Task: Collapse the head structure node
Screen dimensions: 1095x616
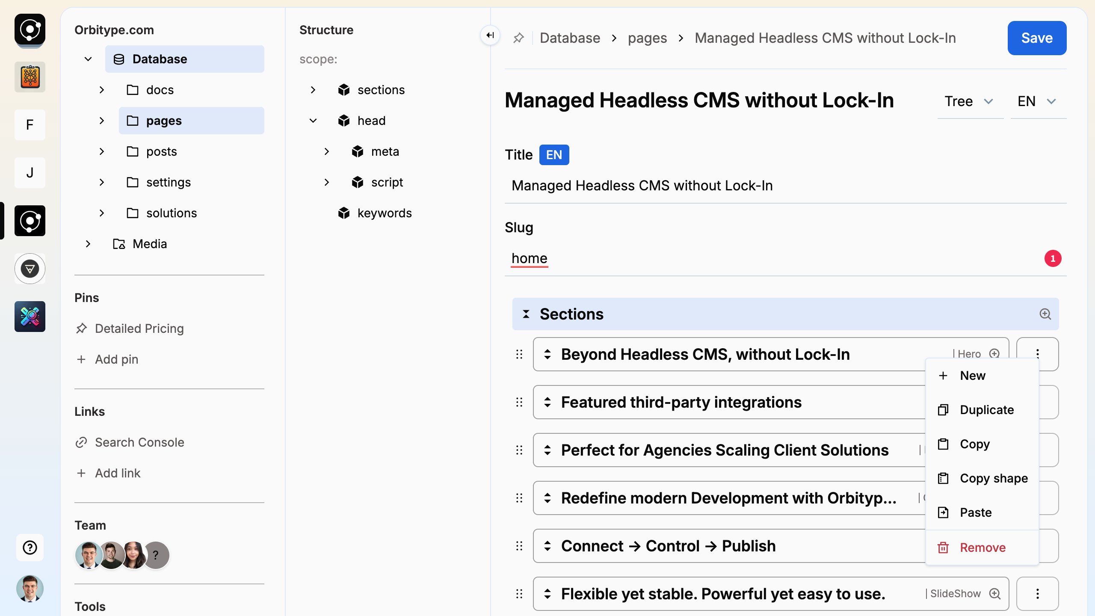Action: point(313,121)
